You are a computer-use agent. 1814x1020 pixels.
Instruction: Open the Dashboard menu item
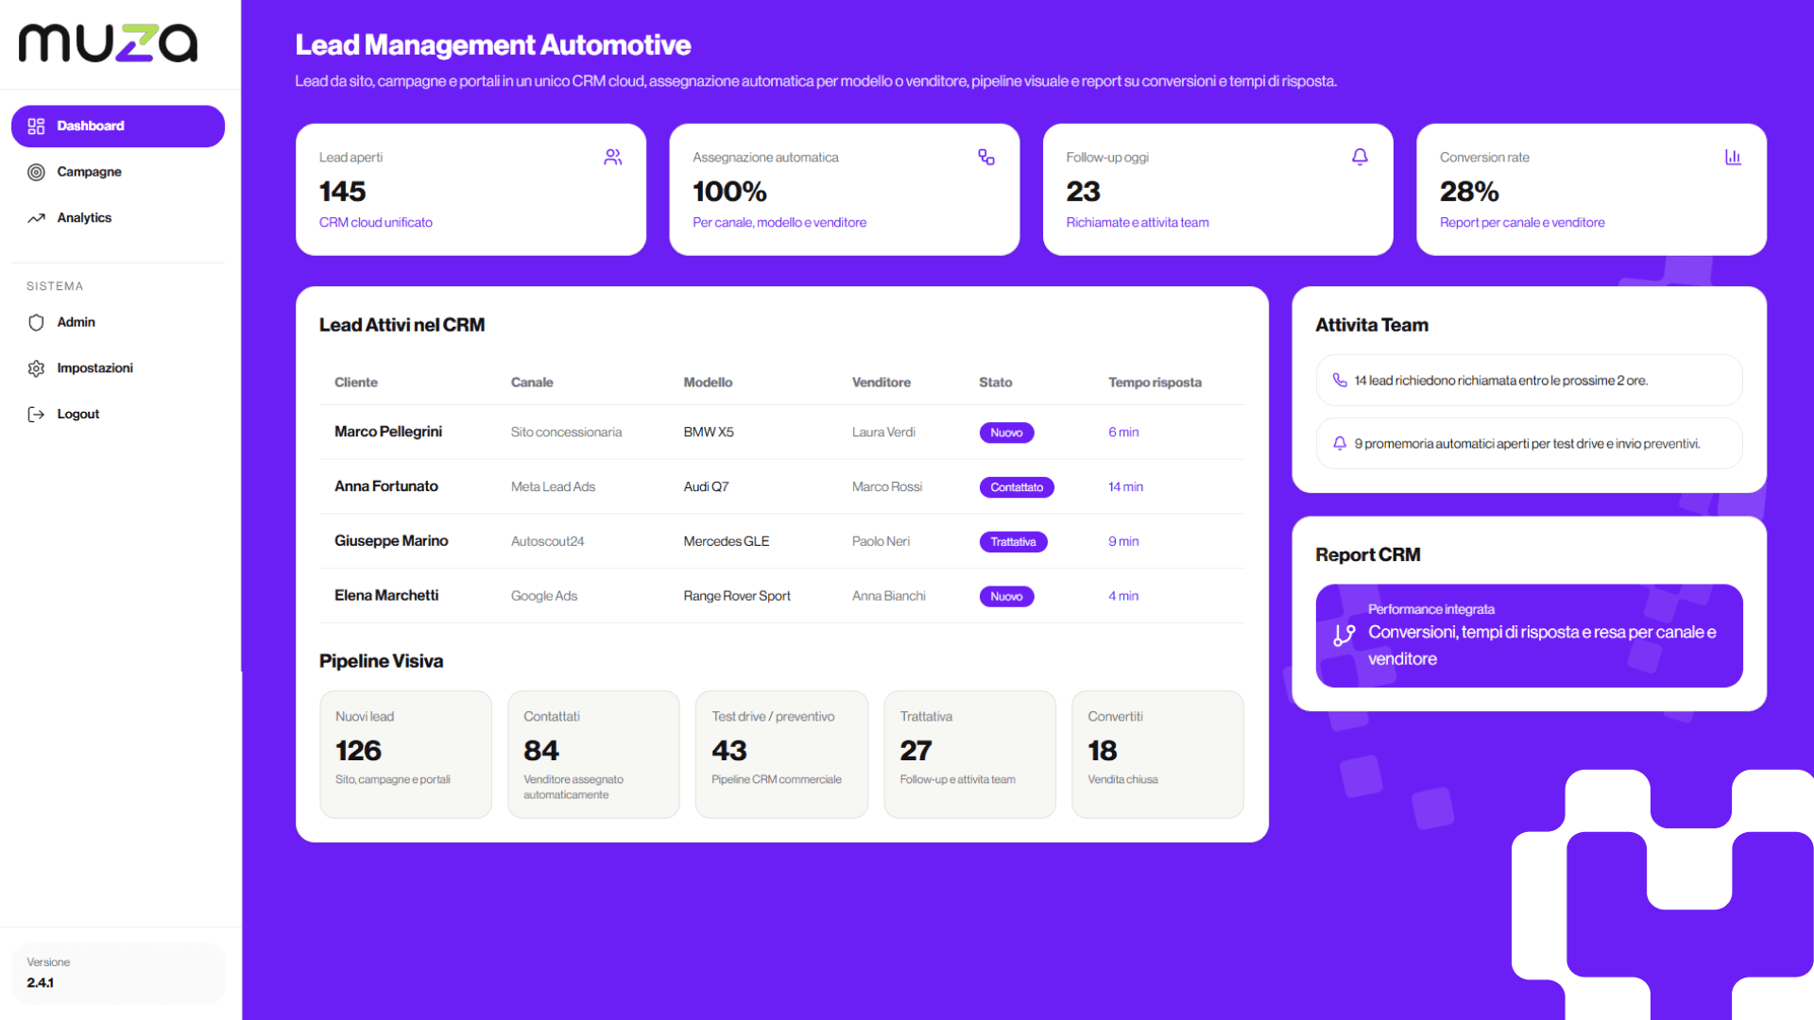(x=118, y=126)
